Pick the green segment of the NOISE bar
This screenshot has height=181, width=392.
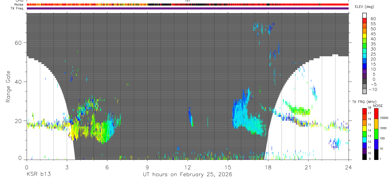[376, 134]
